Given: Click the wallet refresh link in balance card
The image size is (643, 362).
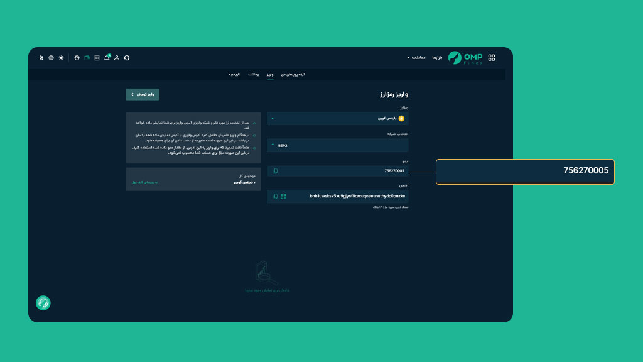Looking at the screenshot, I should [144, 182].
